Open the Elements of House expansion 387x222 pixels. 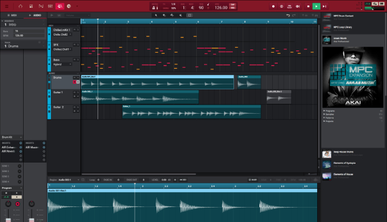click(x=353, y=176)
